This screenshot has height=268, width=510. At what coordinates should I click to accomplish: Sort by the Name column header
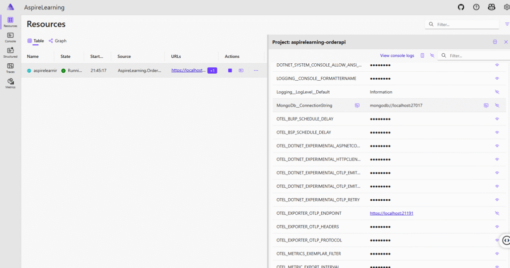(33, 56)
